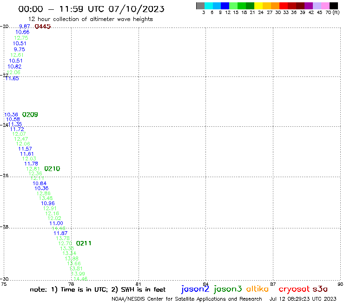Image resolution: width=344 pixels, height=303 pixels.
Task: Click the '0210' pass time label
Action: 52,169
